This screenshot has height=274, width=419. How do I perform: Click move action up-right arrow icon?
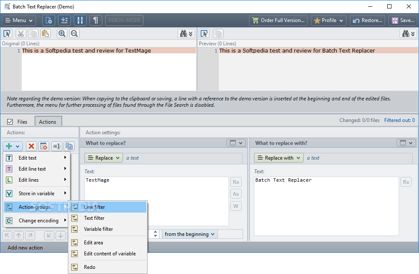pos(30,235)
